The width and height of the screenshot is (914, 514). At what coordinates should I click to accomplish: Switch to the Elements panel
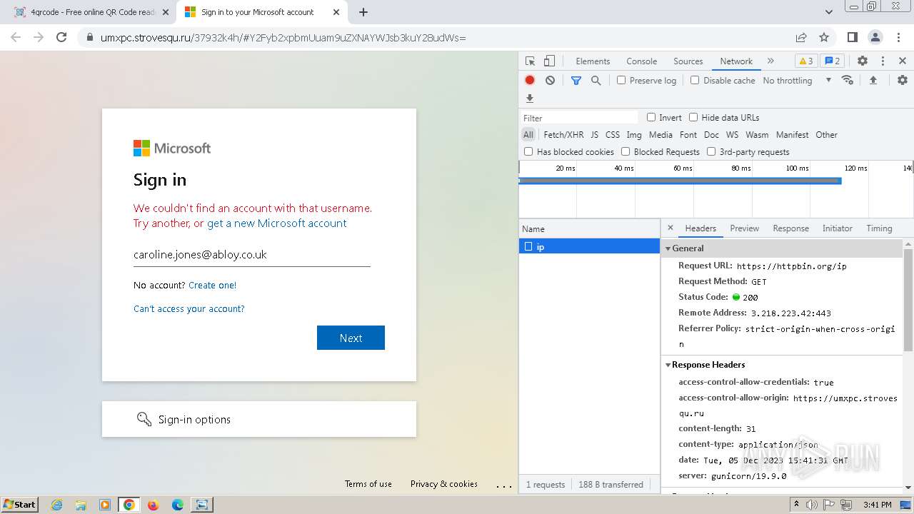point(593,61)
